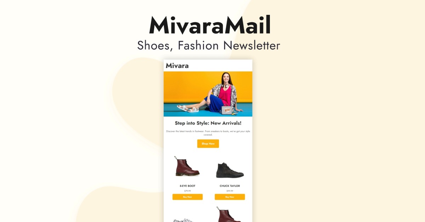Viewport: 425px width, 222px height.
Task: Select the CHUCK TAYLOR product title
Action: [229, 186]
